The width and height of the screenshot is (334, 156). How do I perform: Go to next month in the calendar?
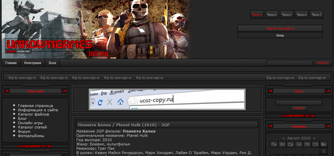(314, 138)
